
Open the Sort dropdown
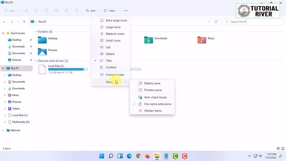[x=92, y=11]
